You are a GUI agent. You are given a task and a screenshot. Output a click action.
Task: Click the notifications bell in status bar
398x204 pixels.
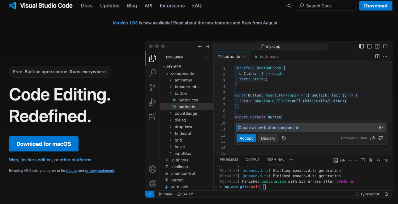pos(386,194)
